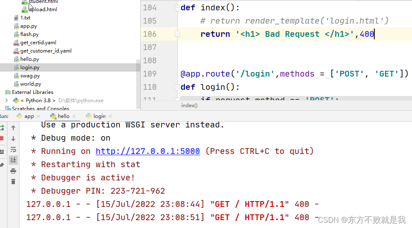Switch to the hello run tab
Viewport: 412px width, 228px height.
(x=64, y=116)
